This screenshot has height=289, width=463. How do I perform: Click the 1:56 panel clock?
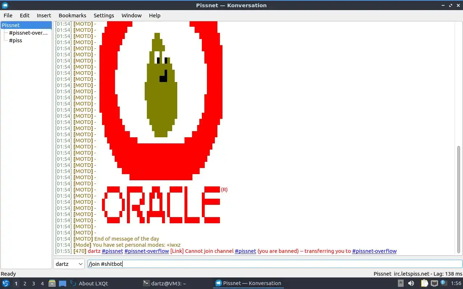tap(456, 284)
